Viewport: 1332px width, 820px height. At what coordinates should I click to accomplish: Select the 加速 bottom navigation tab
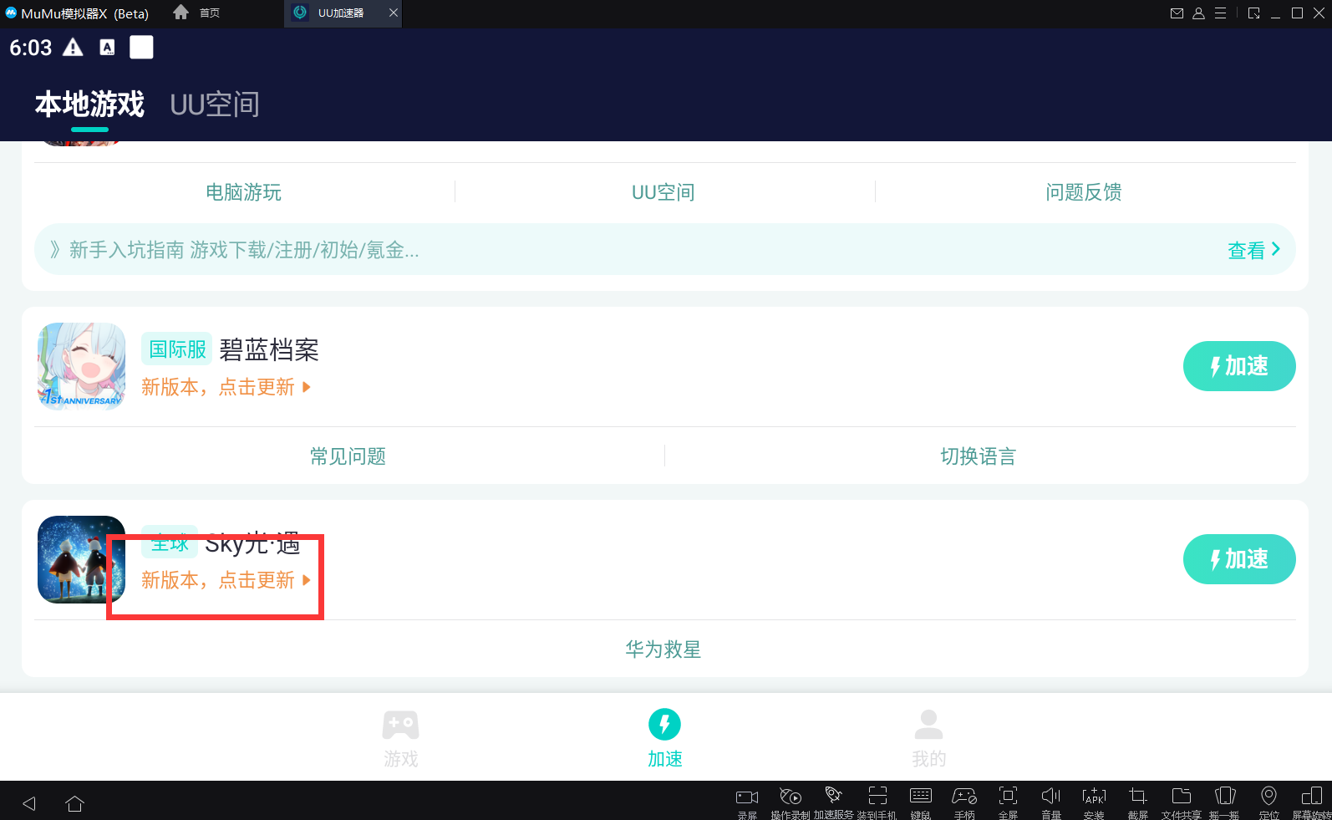point(665,739)
